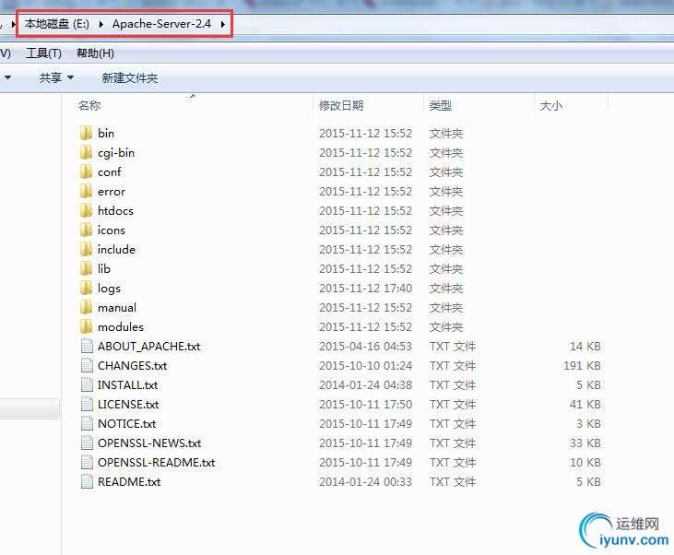Click the file name LICENSE.txt
Viewport: 674px width, 555px height.
pos(128,405)
